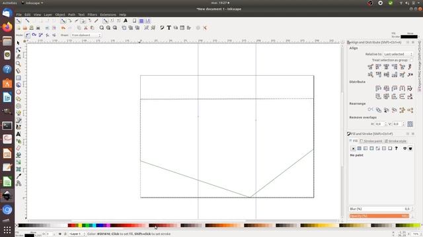Toggle layer lock icon in status bar
This screenshot has height=237, width=423.
point(65,234)
